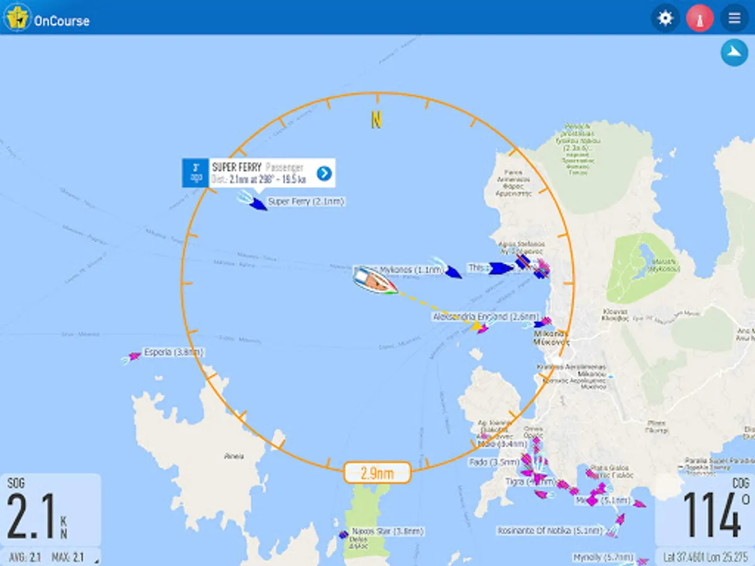The image size is (755, 566).
Task: Tap the red lighthouse icon button
Action: coord(700,18)
